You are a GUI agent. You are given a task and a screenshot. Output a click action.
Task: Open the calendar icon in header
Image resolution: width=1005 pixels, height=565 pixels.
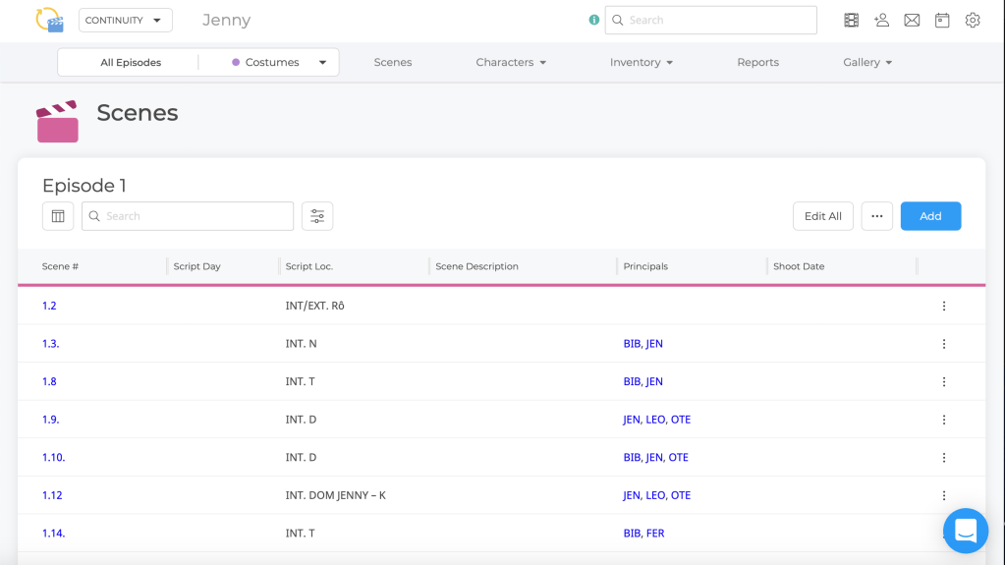pyautogui.click(x=942, y=20)
